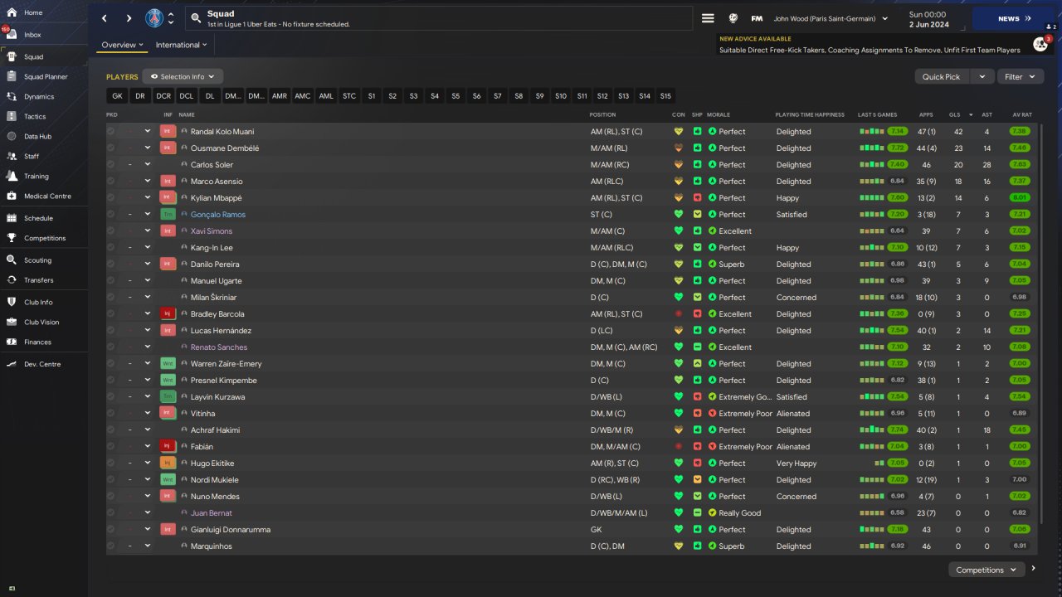Open the Dev. Centre sidebar icon
This screenshot has width=1062, height=597.
[x=12, y=364]
